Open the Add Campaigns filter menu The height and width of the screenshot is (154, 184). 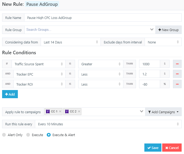coord(163,112)
